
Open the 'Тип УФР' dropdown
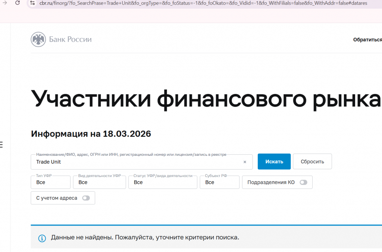(x=50, y=182)
